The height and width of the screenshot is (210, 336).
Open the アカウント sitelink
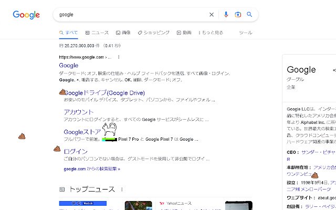click(x=79, y=112)
